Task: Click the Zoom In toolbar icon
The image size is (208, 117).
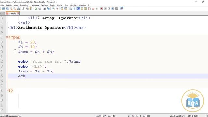Action: tap(53, 9)
